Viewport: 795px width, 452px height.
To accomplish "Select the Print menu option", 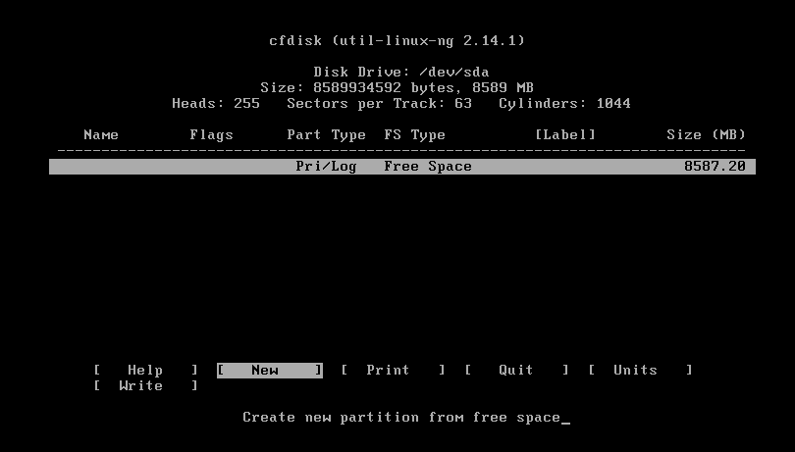I will (393, 370).
